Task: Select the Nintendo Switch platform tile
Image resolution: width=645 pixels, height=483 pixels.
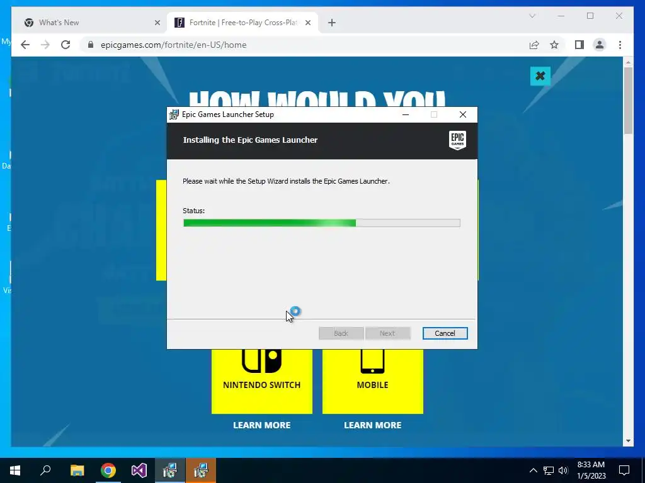Action: pos(261,381)
